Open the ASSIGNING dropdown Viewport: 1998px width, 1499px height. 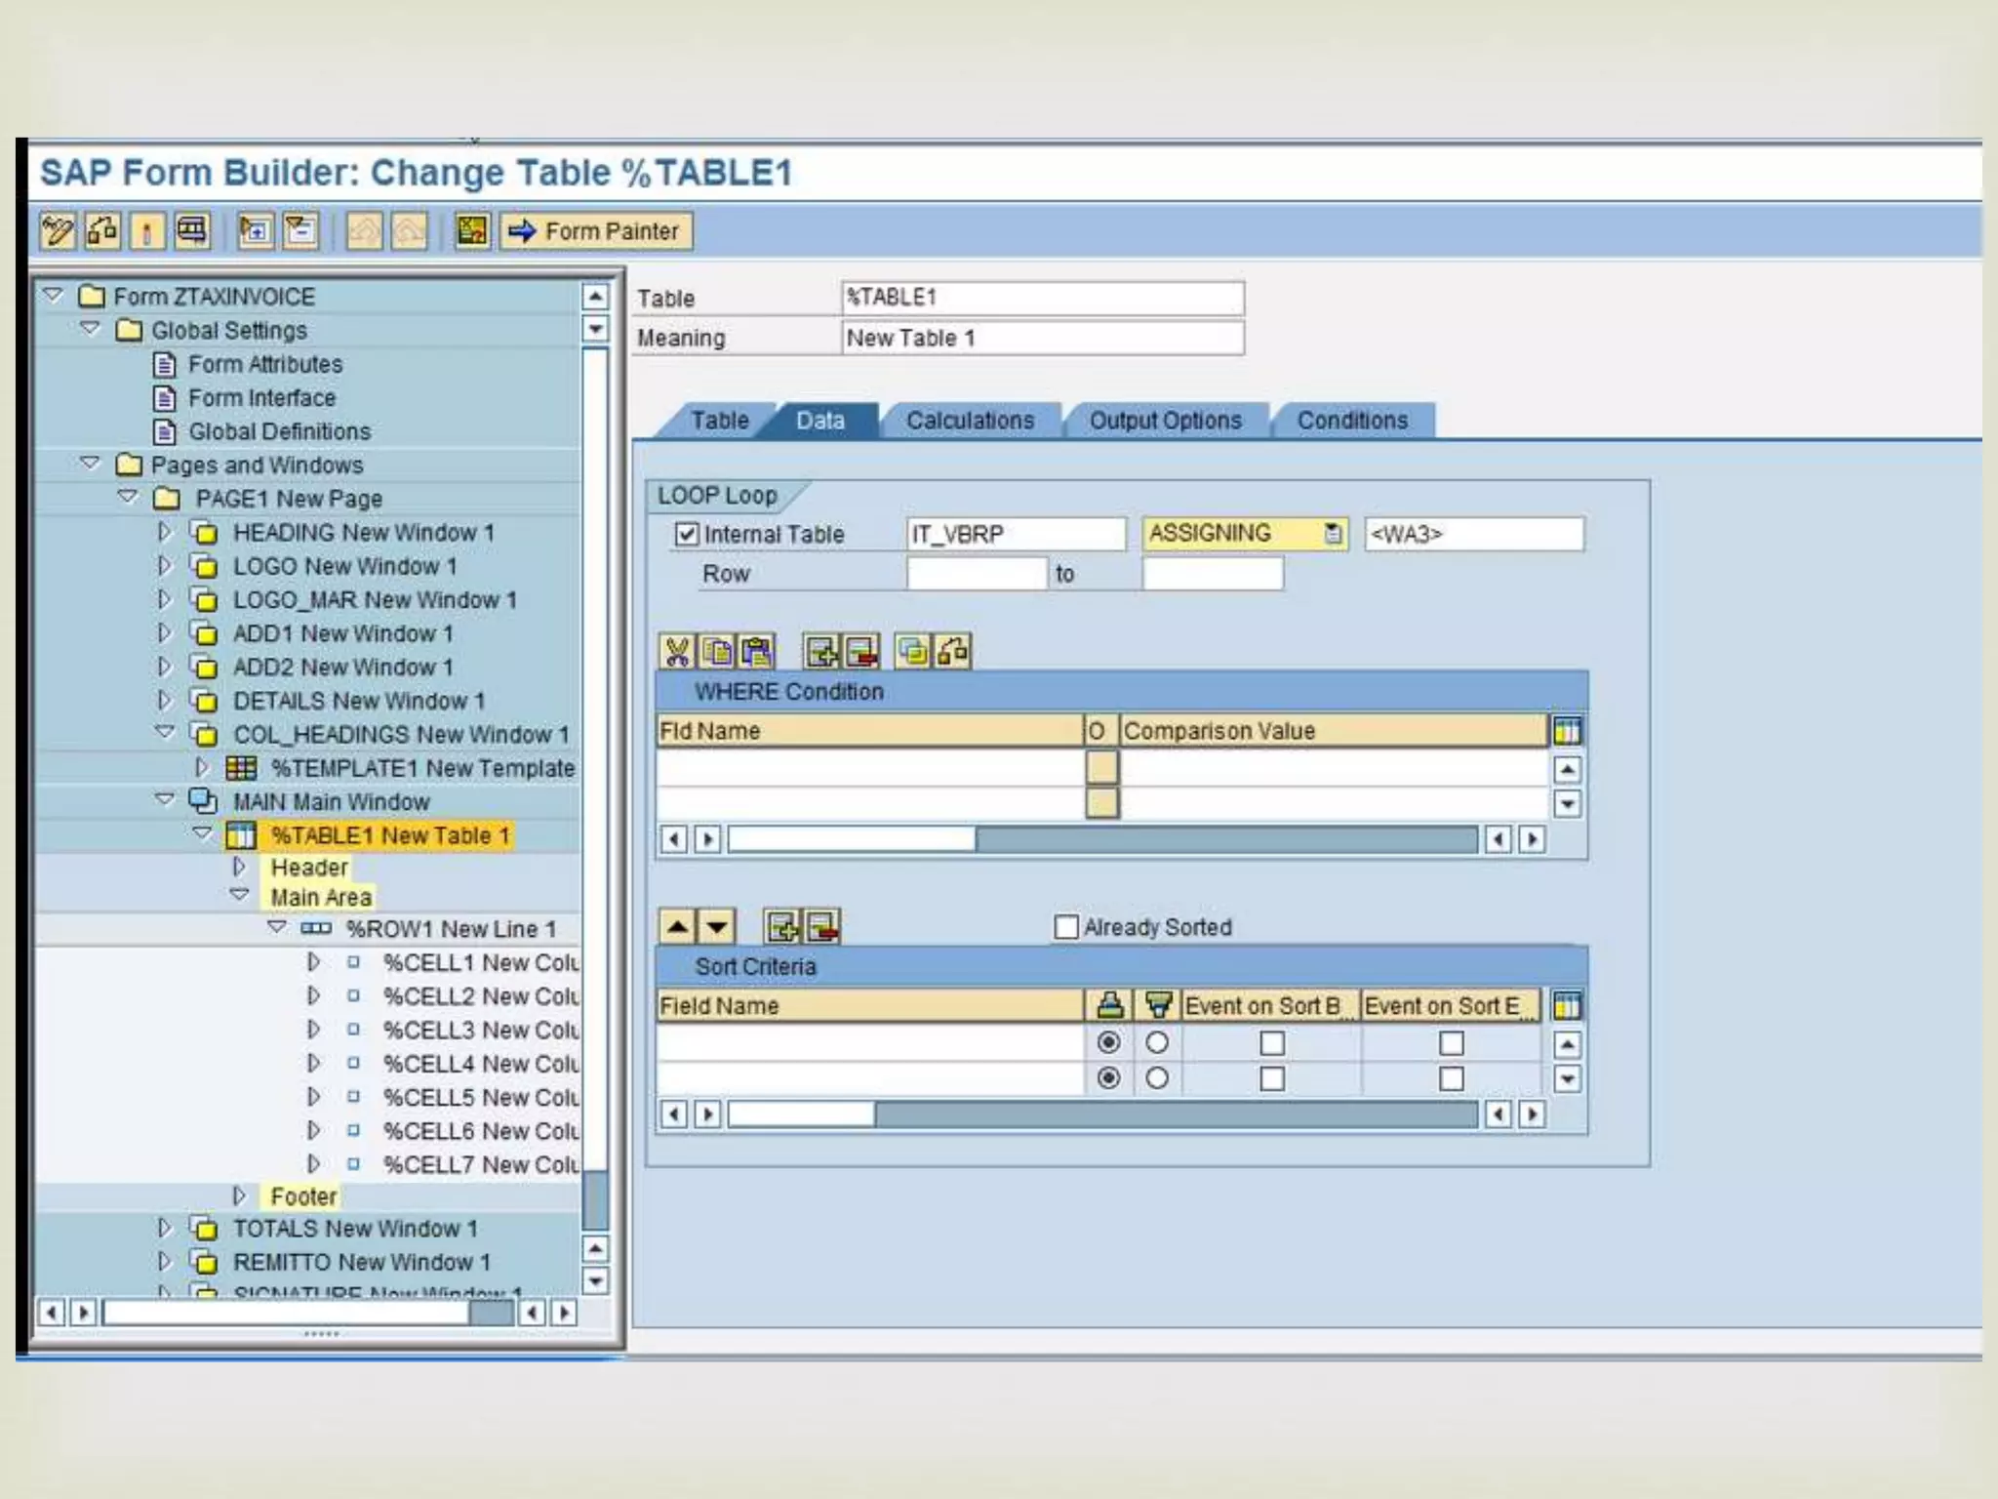click(x=1333, y=534)
